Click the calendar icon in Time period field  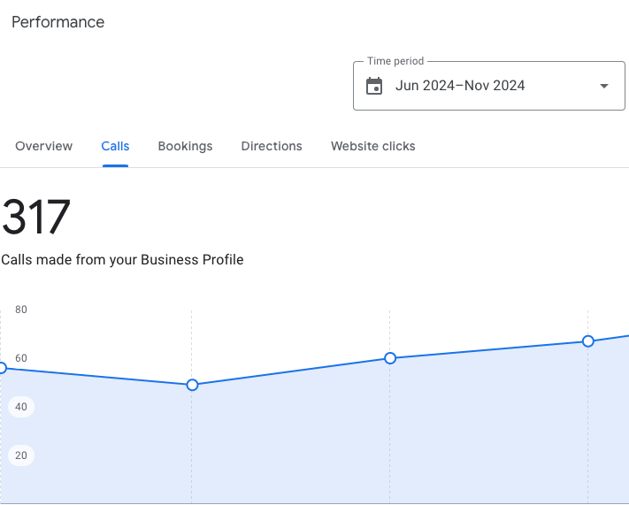(x=374, y=86)
